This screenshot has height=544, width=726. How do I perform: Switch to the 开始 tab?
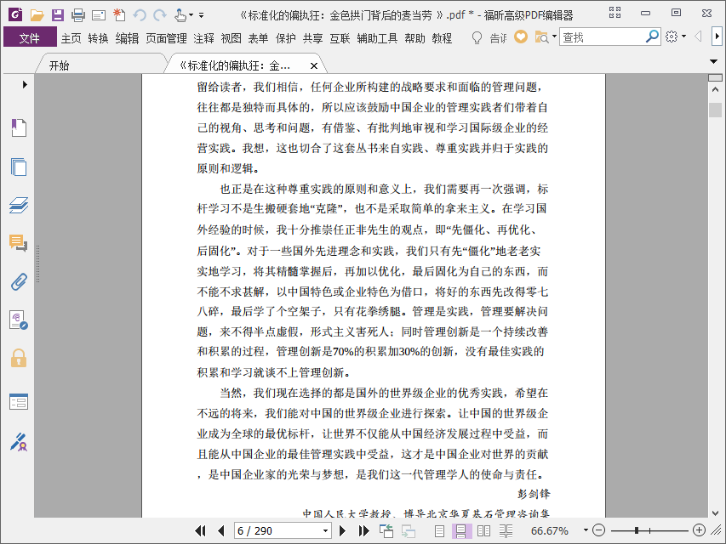pos(60,65)
